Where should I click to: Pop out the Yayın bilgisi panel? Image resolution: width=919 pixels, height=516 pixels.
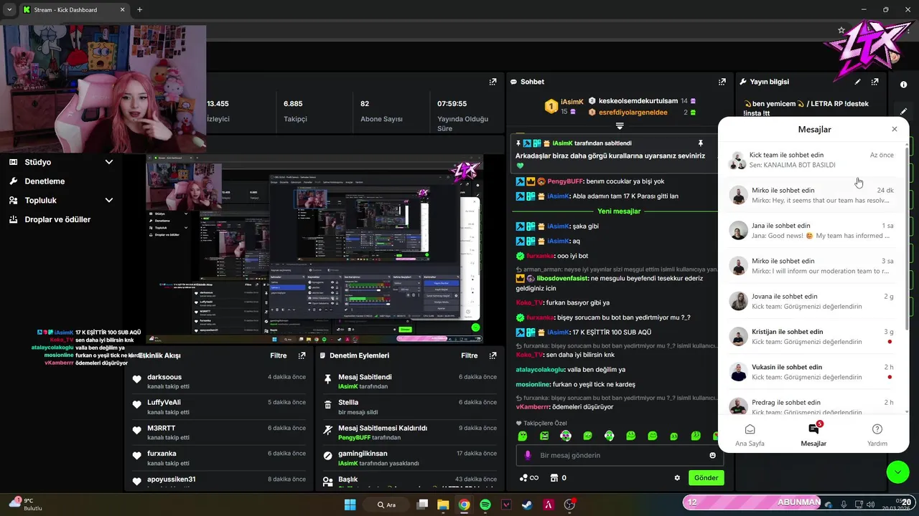[874, 82]
